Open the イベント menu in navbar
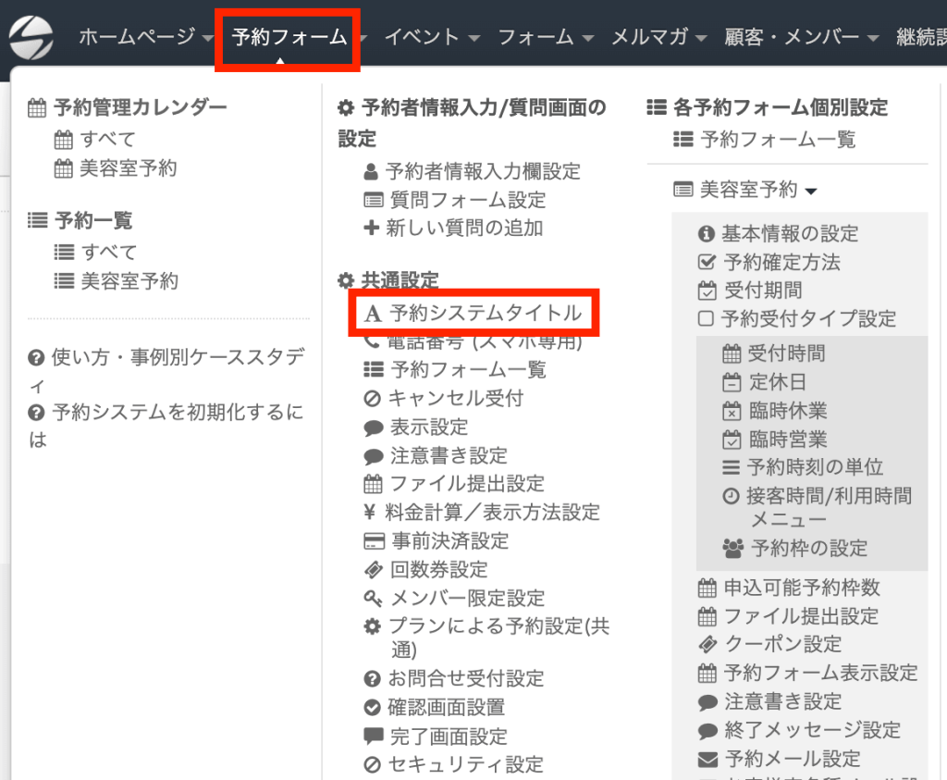Viewport: 947px width, 780px height. [x=432, y=38]
